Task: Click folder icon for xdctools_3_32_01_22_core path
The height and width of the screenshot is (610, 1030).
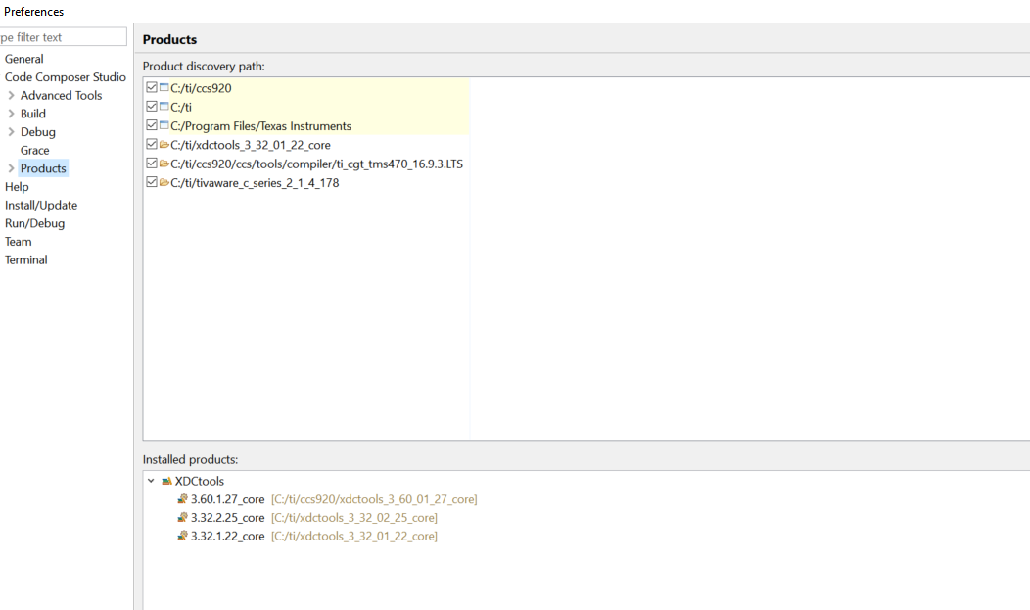Action: [164, 145]
